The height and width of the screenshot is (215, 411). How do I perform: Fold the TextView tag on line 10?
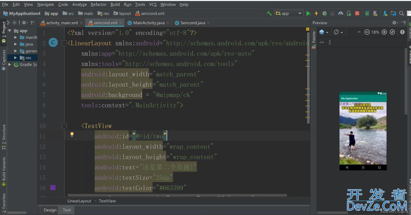point(64,126)
